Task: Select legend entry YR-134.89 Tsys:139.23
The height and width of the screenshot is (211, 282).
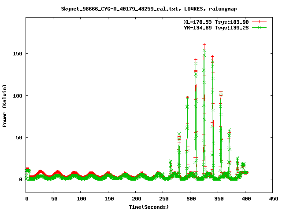Action: 216,28
